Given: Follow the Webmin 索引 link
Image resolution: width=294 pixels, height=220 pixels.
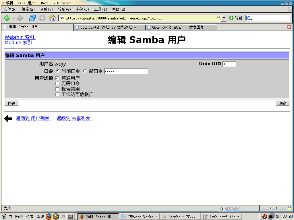Looking at the screenshot, I should tap(20, 37).
